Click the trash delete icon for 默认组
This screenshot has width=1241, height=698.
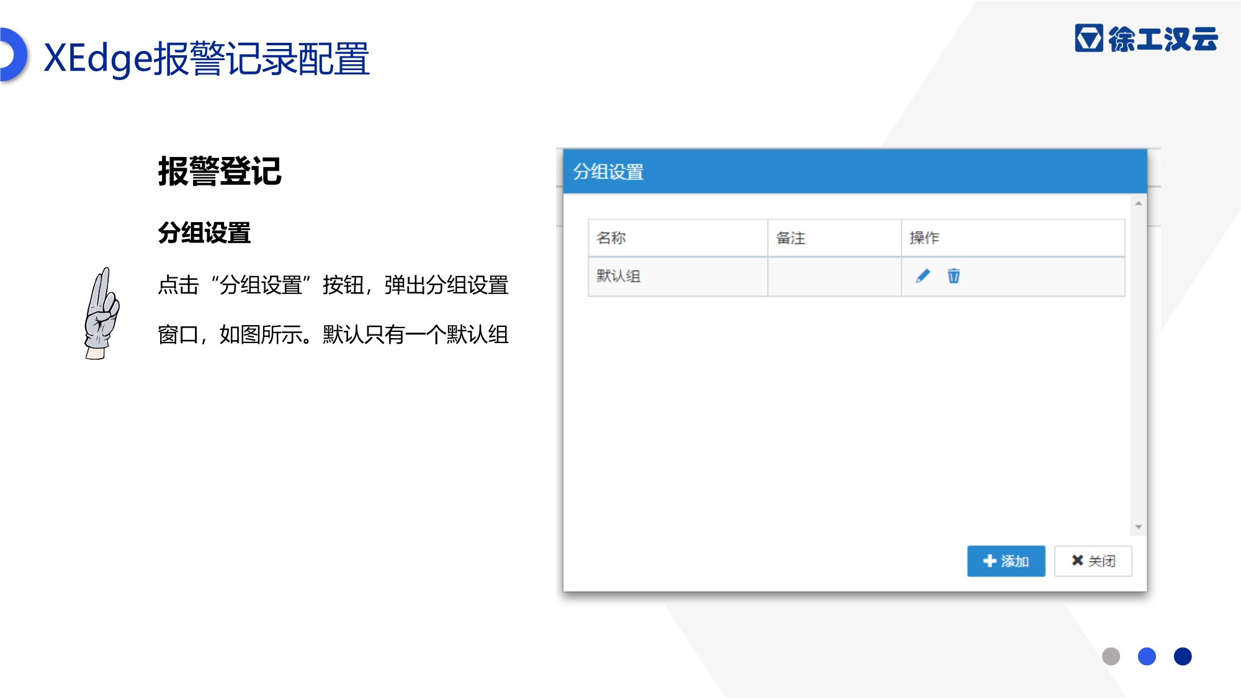(954, 276)
